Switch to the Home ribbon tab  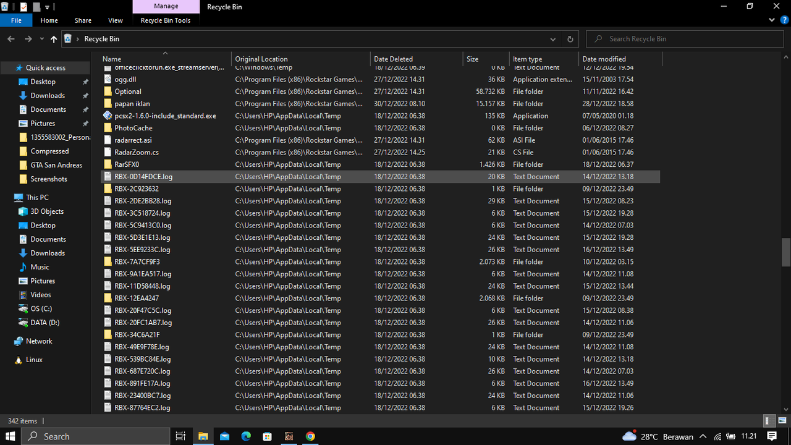(49, 20)
